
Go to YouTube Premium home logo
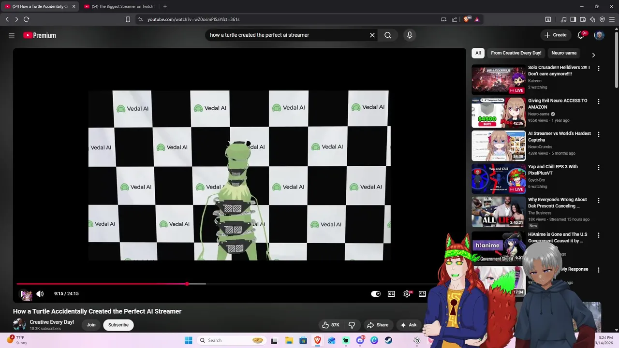[40, 35]
